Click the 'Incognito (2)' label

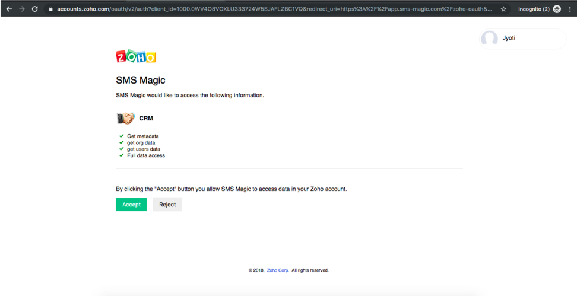[534, 9]
